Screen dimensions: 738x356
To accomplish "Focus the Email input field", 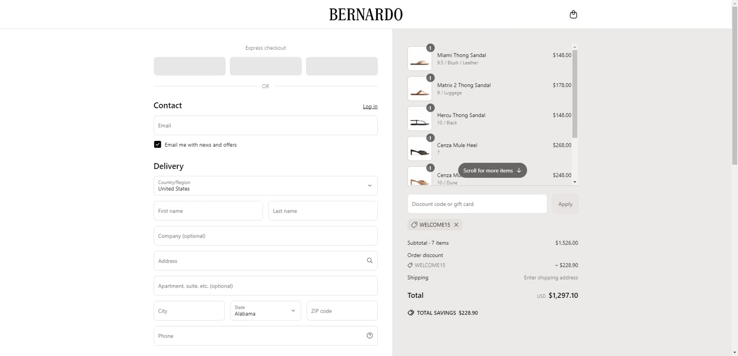I will click(x=266, y=126).
